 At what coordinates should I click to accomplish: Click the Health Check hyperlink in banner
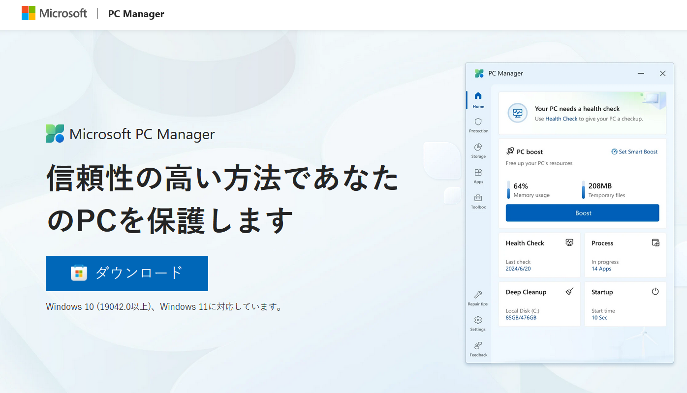pyautogui.click(x=561, y=119)
